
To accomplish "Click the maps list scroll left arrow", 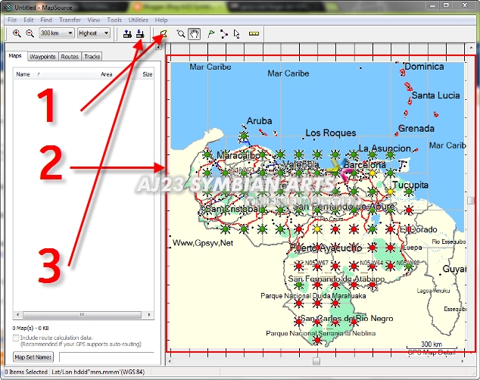I will pos(17,315).
